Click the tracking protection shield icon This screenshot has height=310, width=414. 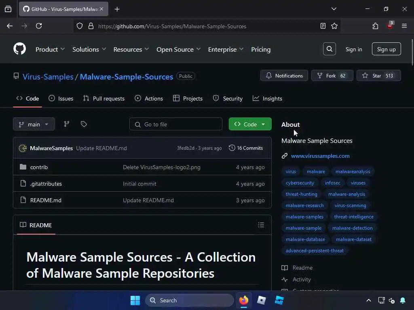tap(80, 26)
